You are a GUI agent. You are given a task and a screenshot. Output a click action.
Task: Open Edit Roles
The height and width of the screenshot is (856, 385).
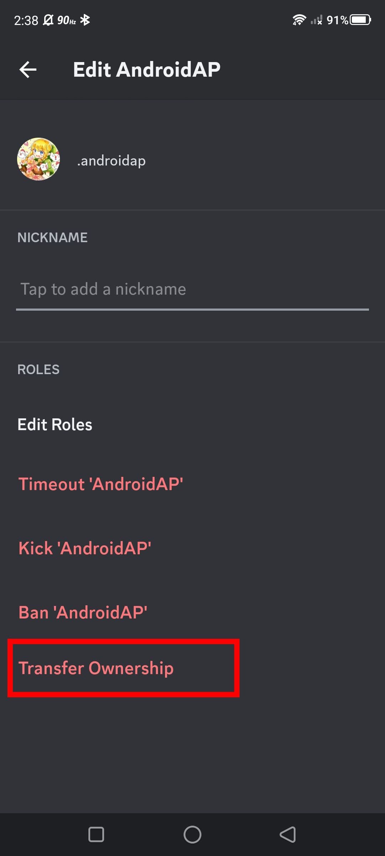point(55,424)
